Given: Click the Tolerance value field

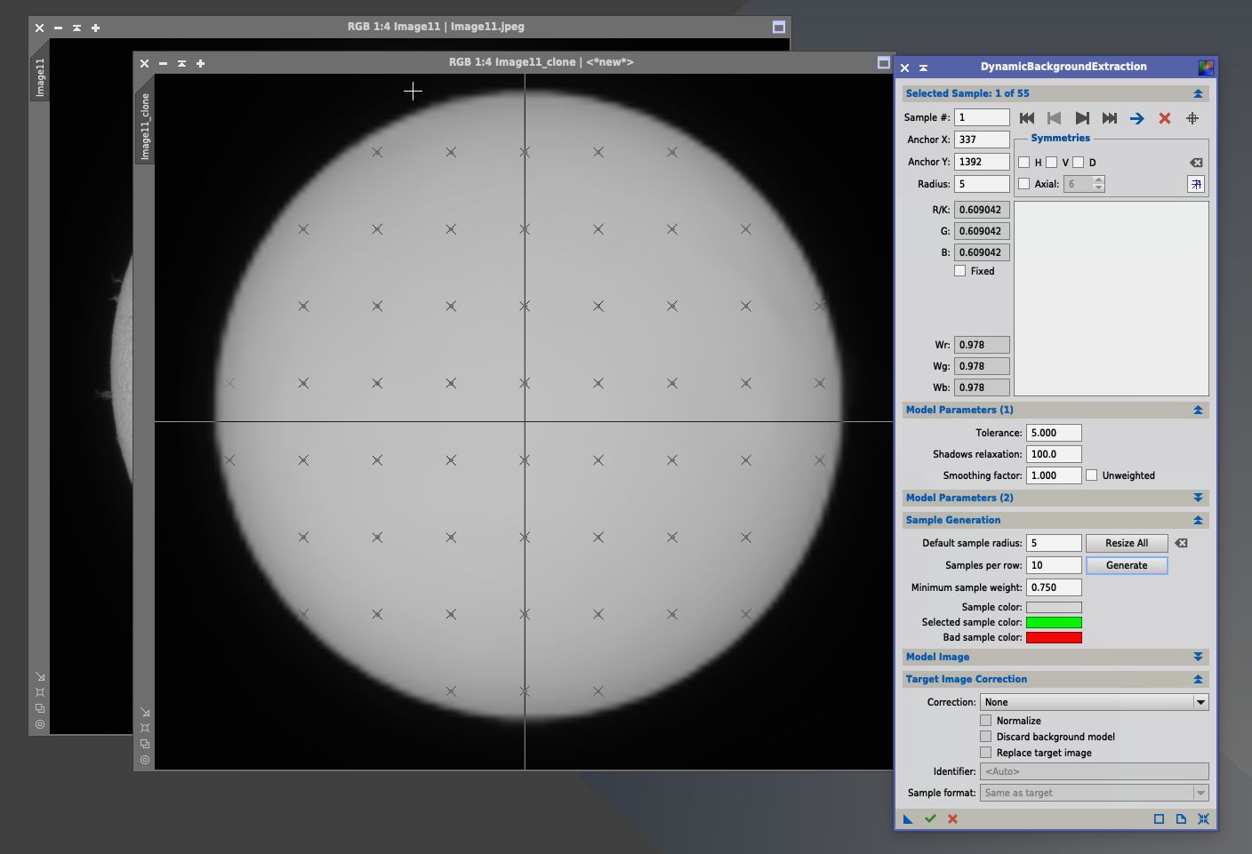Looking at the screenshot, I should [x=1054, y=433].
